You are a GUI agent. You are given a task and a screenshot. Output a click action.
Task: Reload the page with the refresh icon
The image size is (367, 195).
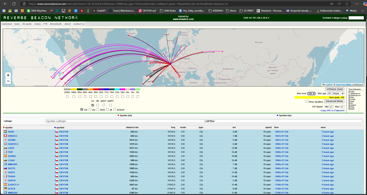[14, 4]
